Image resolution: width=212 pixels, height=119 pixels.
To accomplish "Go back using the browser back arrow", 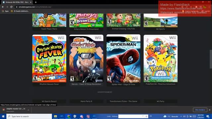I will (3, 7).
